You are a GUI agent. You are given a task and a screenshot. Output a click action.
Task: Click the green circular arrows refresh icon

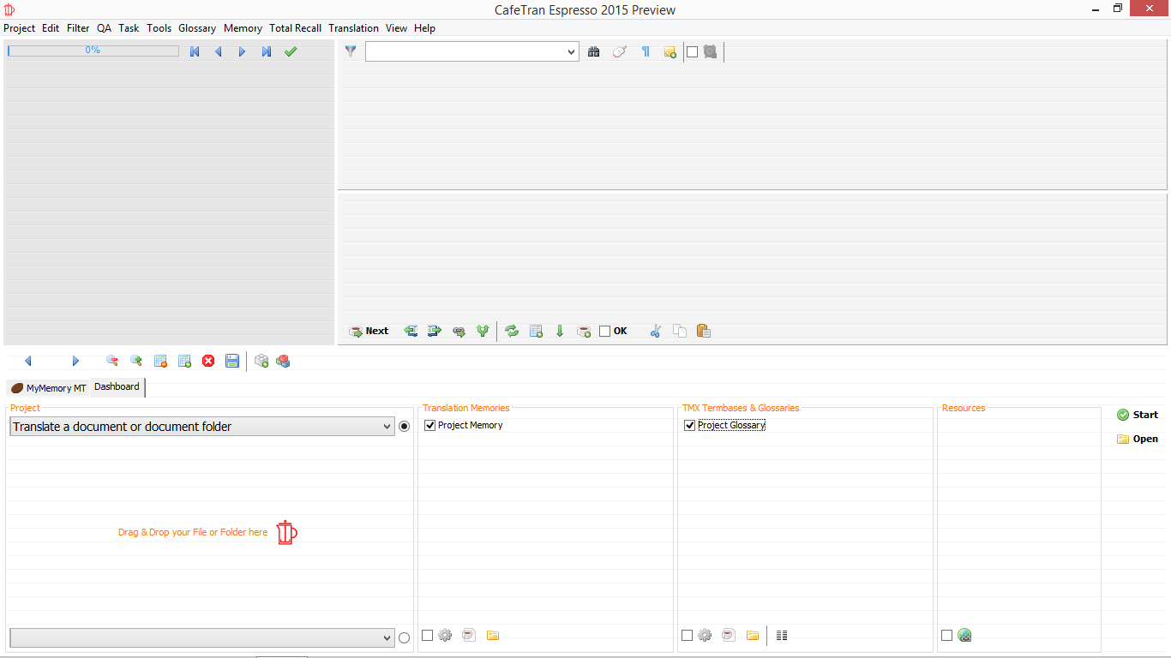tap(512, 331)
